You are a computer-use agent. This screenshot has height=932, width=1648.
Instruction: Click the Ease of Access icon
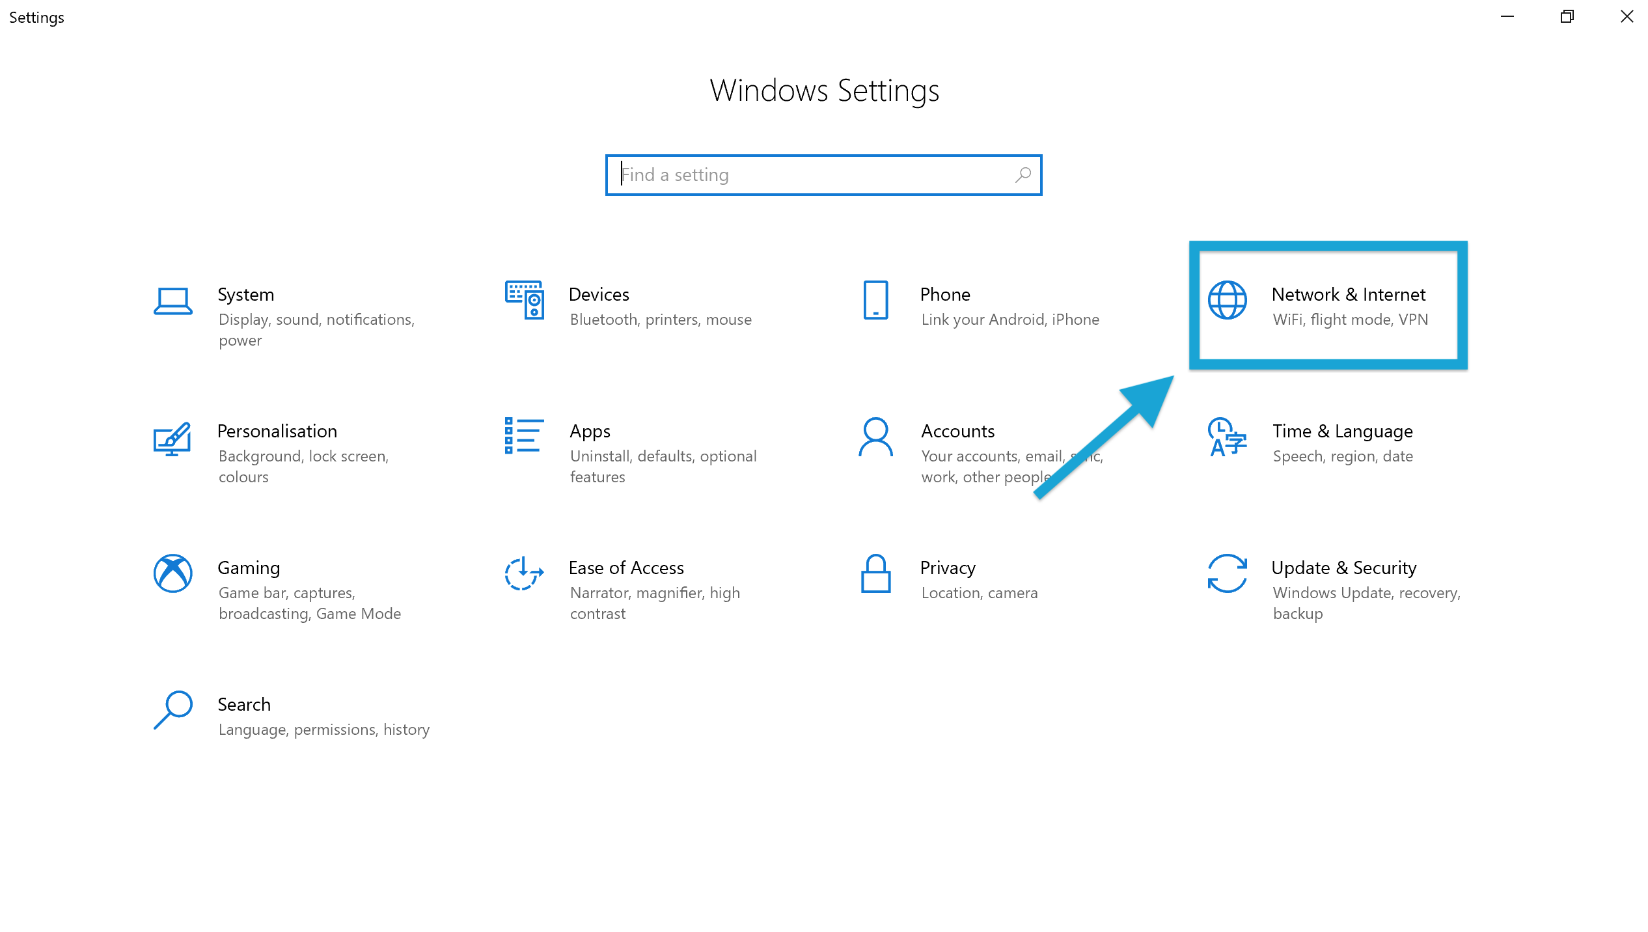pyautogui.click(x=524, y=573)
